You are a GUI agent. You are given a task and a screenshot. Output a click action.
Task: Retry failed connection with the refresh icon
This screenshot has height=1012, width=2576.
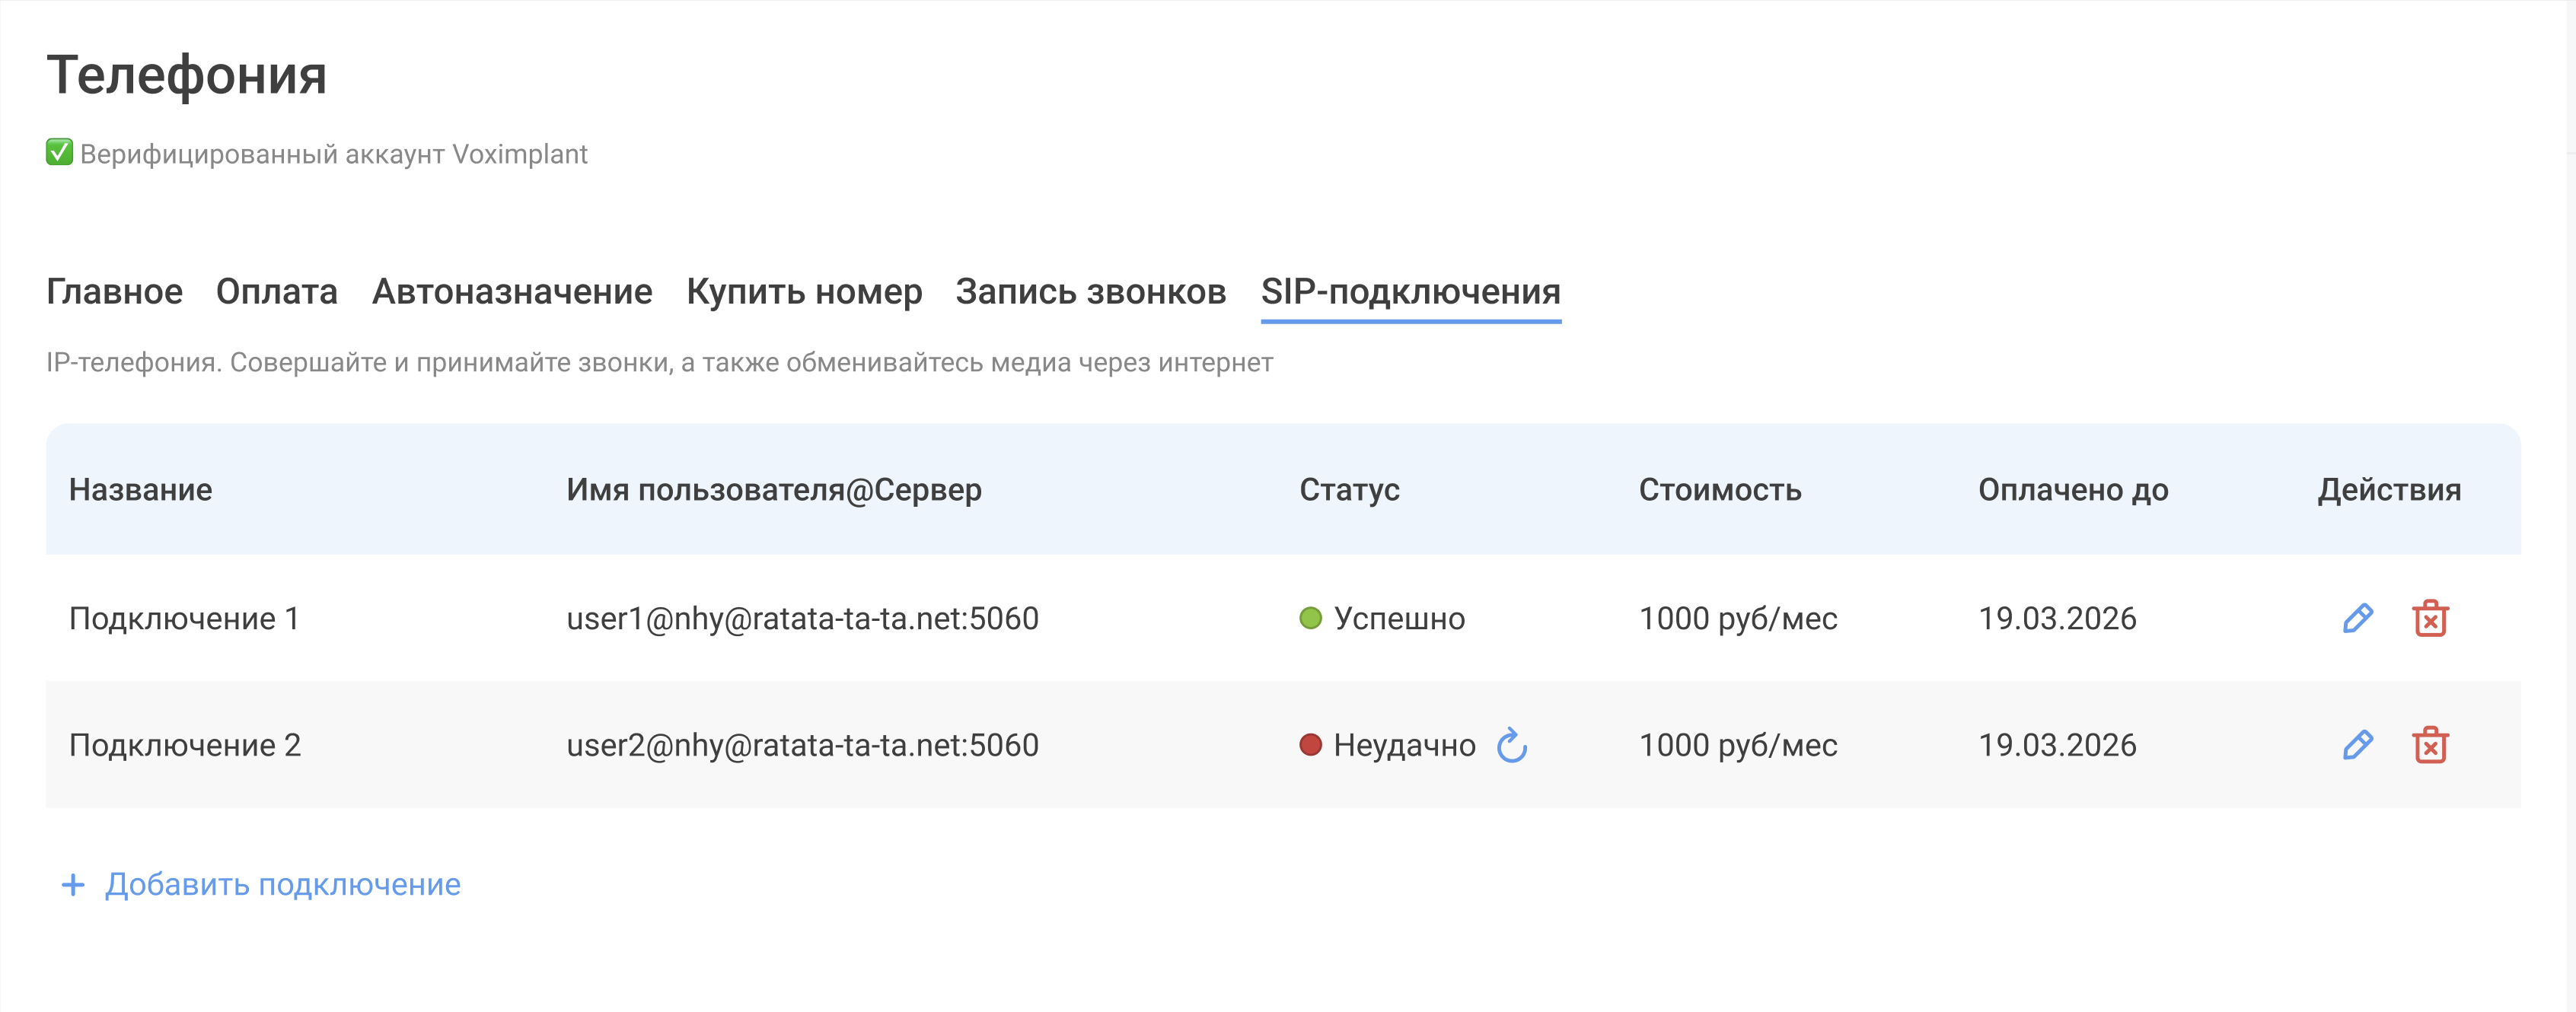[x=1511, y=745]
